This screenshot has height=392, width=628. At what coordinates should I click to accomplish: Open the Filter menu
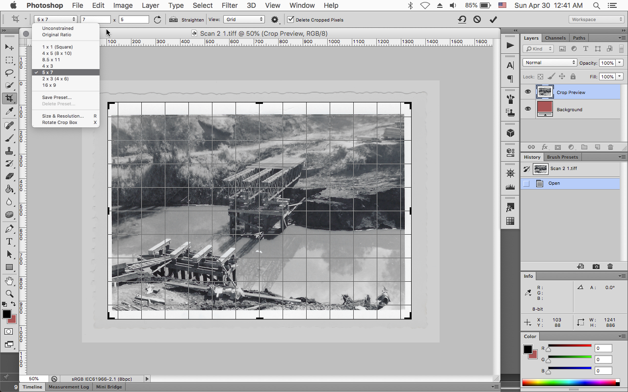[x=229, y=5]
